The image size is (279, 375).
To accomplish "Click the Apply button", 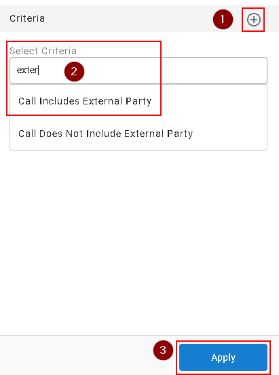I will click(x=223, y=357).
